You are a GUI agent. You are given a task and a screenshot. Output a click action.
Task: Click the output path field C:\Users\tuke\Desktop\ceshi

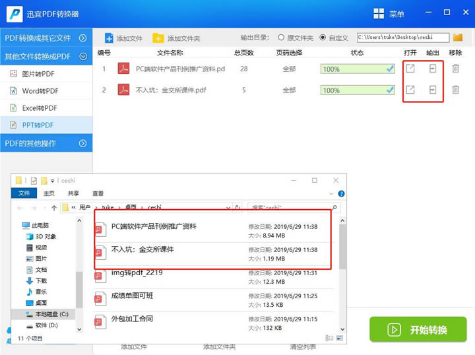pyautogui.click(x=403, y=38)
